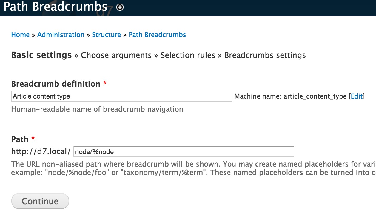Click the Path field label

(x=20, y=139)
